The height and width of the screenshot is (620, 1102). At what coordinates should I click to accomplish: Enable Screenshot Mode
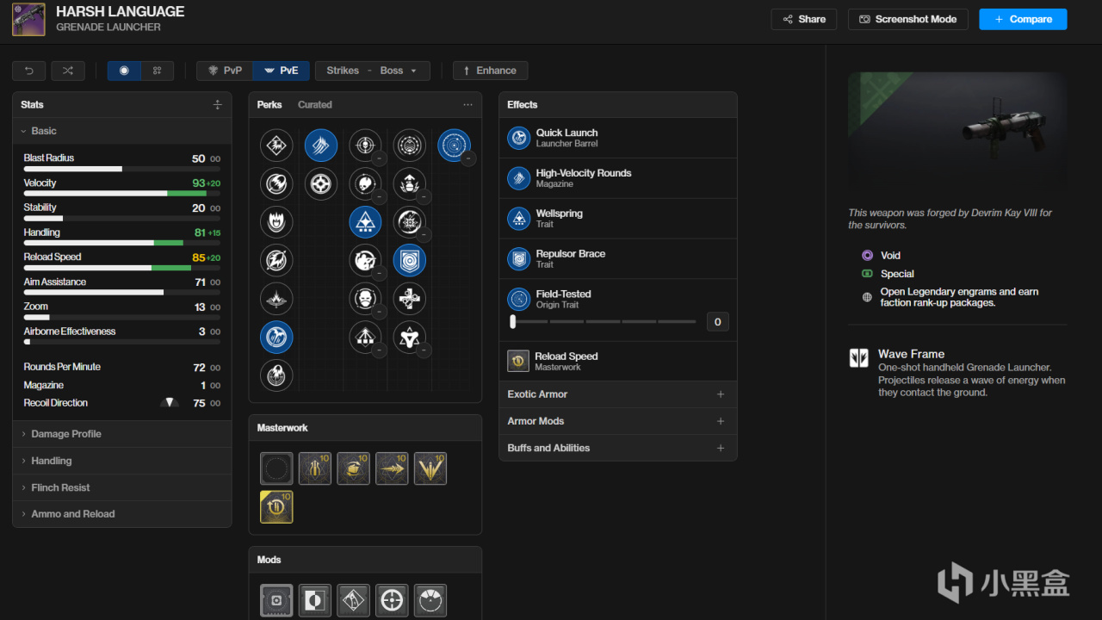point(907,19)
